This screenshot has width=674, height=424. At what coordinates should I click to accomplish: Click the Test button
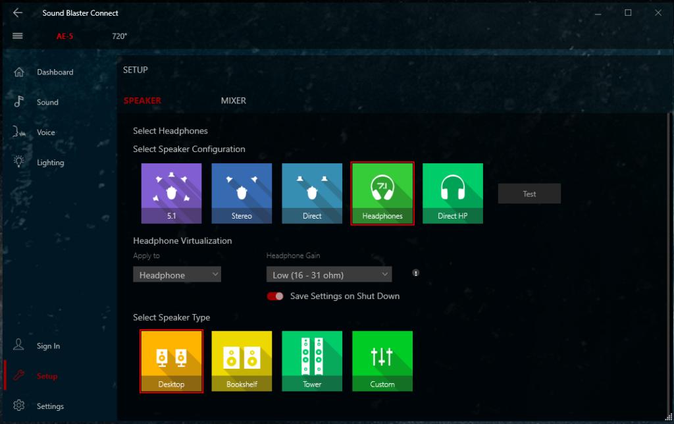[x=529, y=194]
